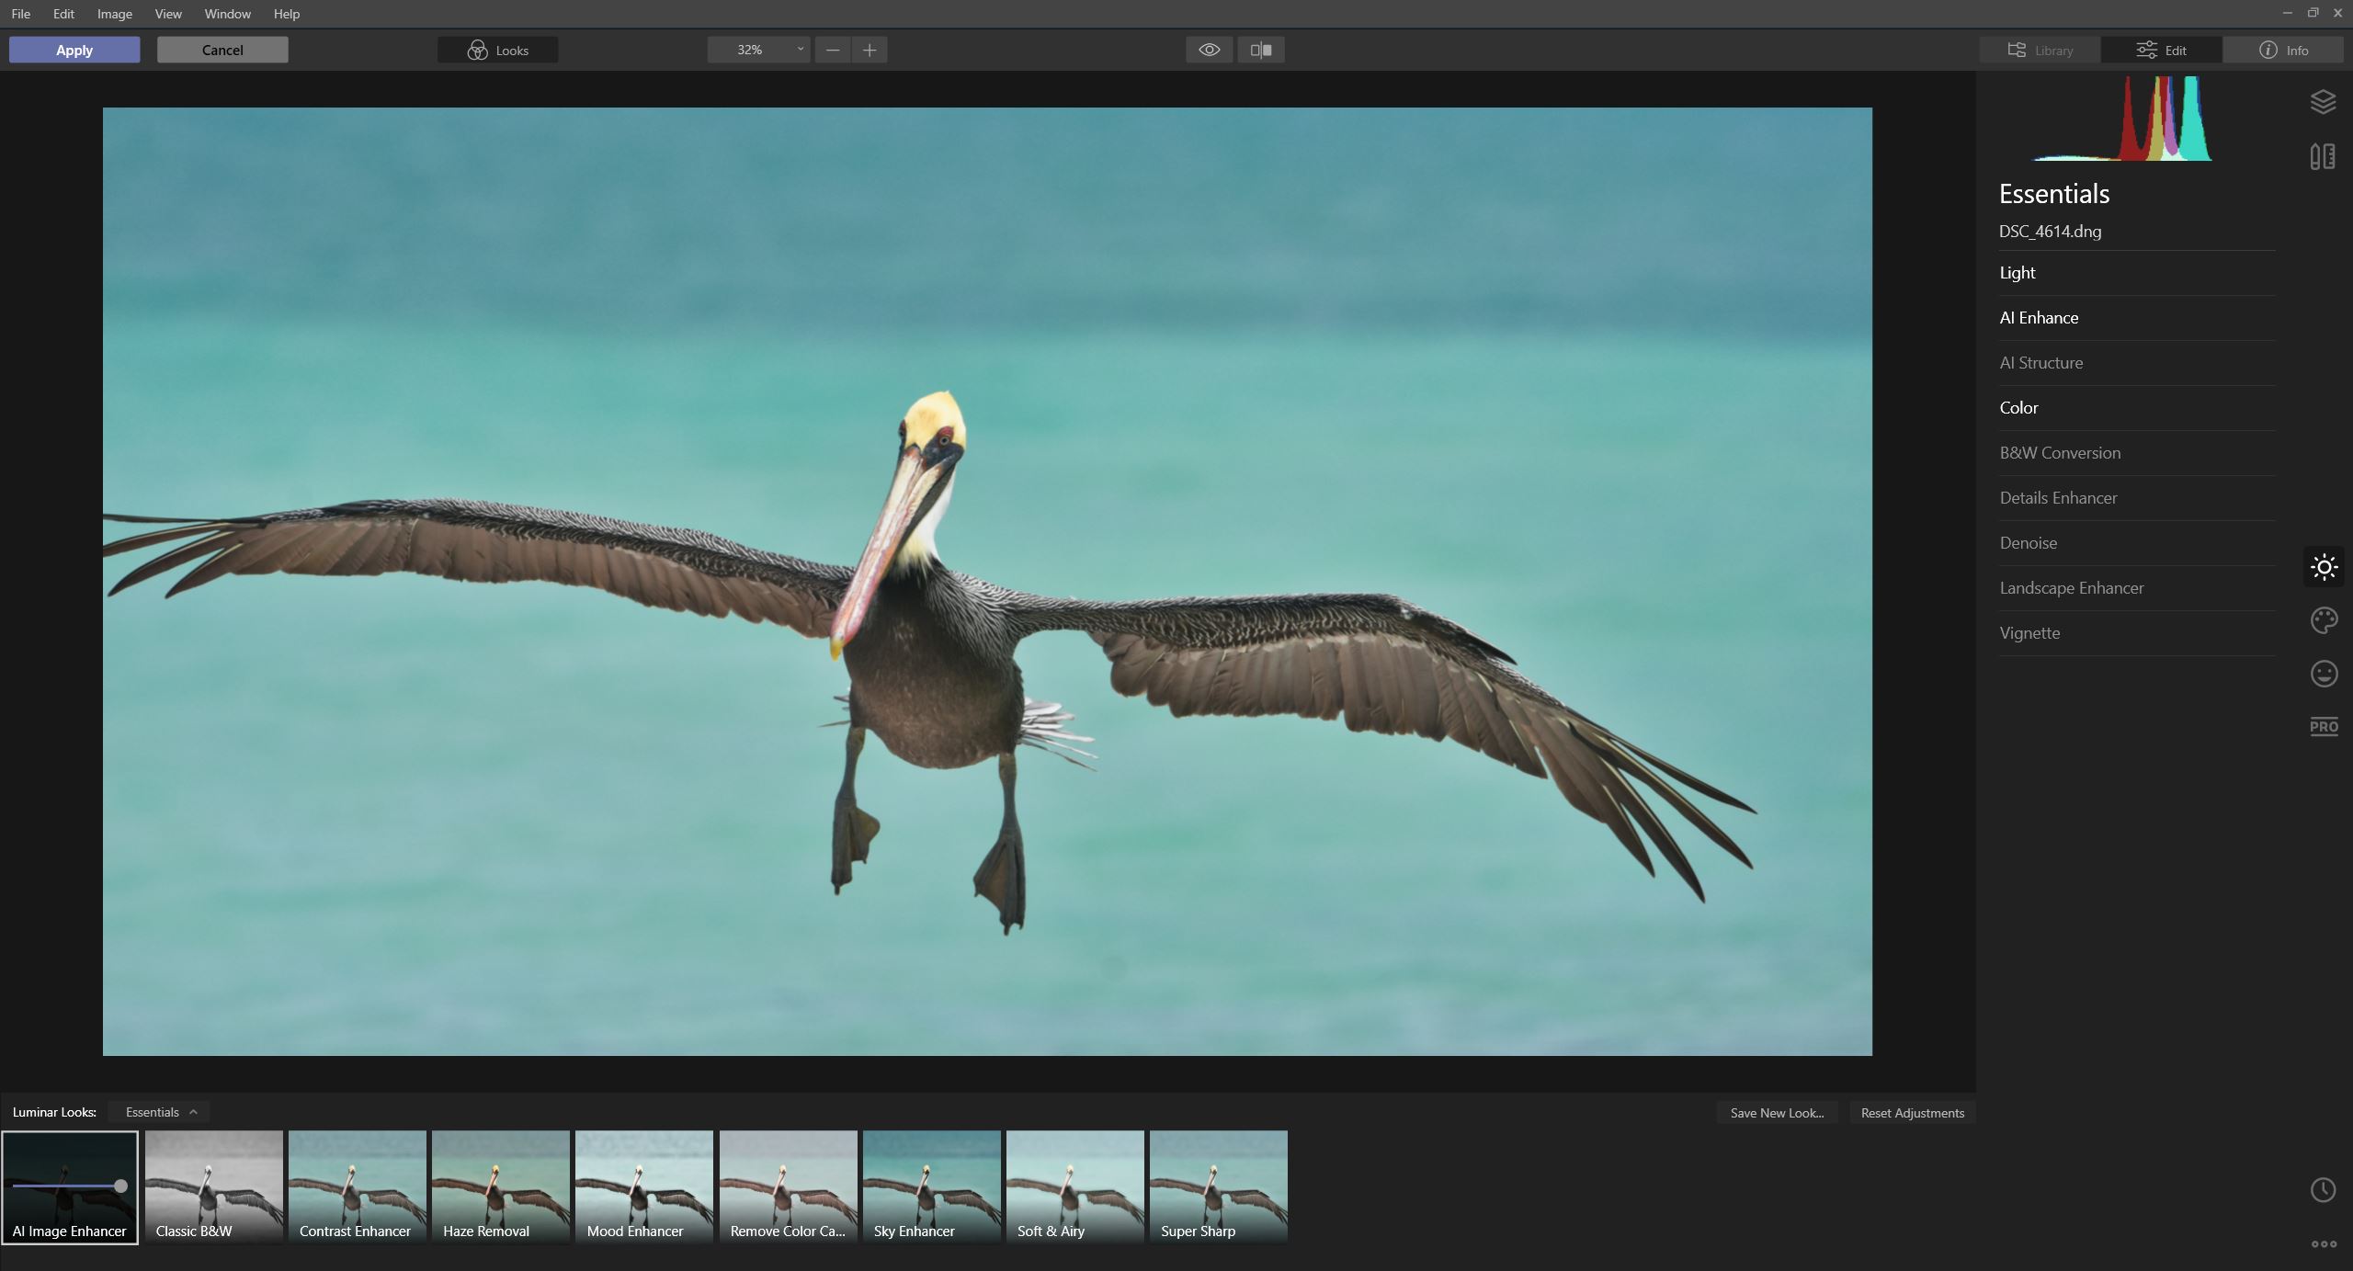The width and height of the screenshot is (2353, 1271).
Task: Open the Creative palette tools icon
Action: tap(2324, 620)
